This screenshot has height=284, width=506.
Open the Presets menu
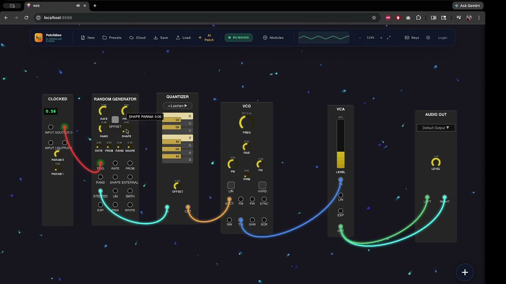coord(112,38)
